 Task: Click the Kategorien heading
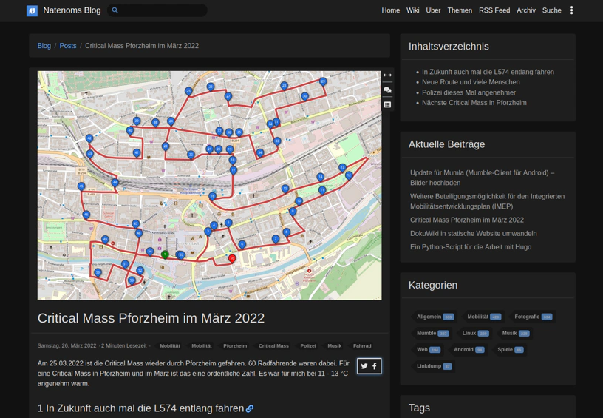432,286
